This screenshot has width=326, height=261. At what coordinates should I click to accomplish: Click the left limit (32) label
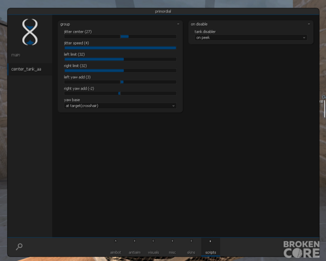74,54
